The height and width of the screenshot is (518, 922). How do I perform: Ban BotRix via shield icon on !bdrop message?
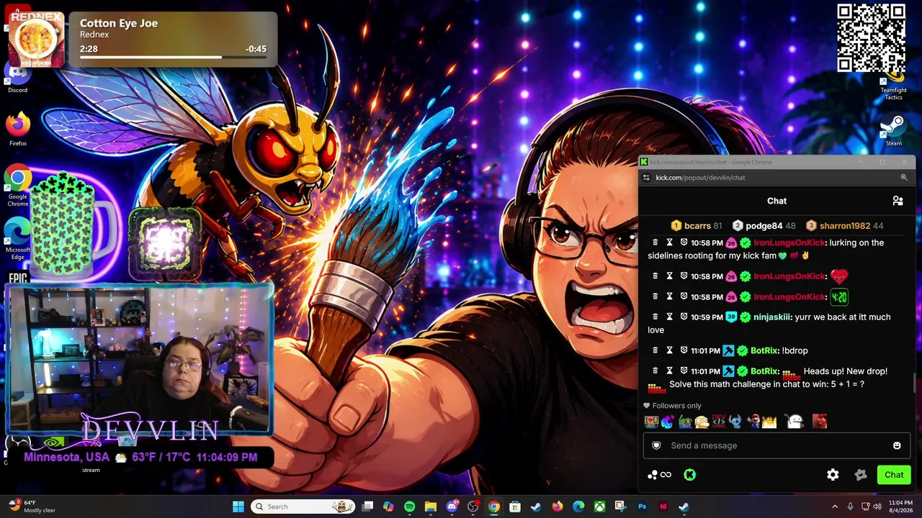click(x=684, y=350)
